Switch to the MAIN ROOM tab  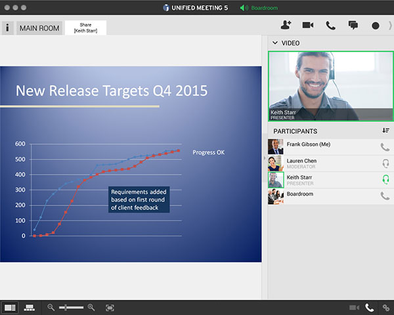pyautogui.click(x=39, y=28)
